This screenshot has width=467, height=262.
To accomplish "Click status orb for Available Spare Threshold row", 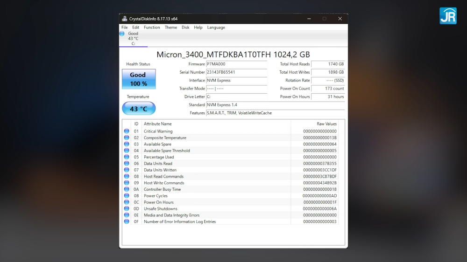I will click(127, 151).
